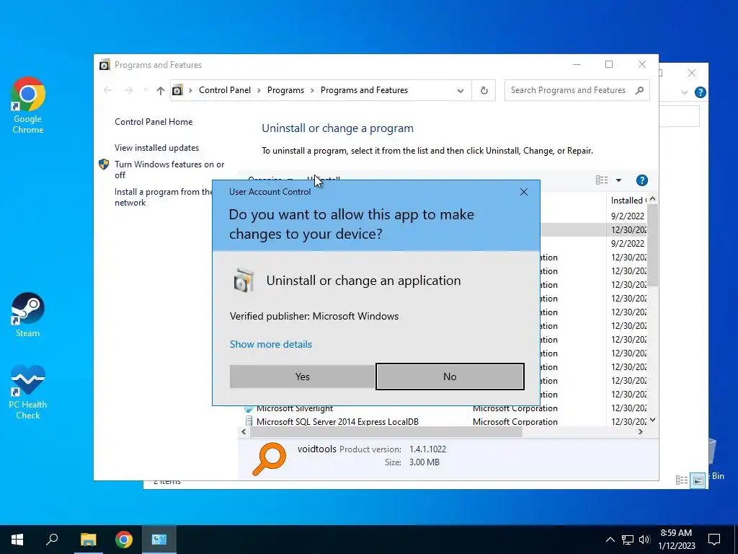Click help icon in the background window
The width and height of the screenshot is (738, 554).
pyautogui.click(x=700, y=92)
